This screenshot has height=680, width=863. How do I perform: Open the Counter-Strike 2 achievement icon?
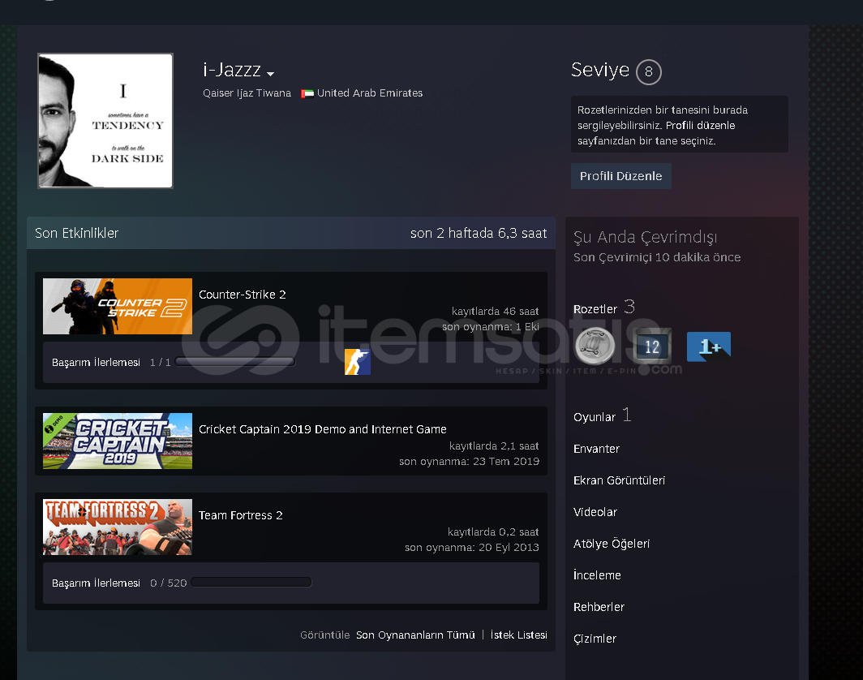pos(357,362)
